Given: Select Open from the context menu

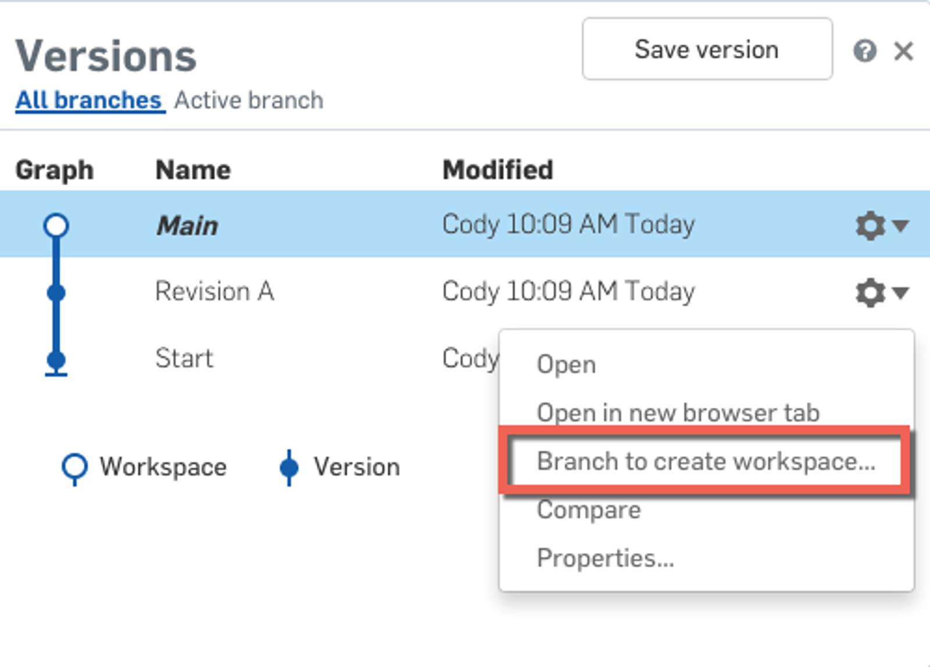Looking at the screenshot, I should pyautogui.click(x=566, y=365).
